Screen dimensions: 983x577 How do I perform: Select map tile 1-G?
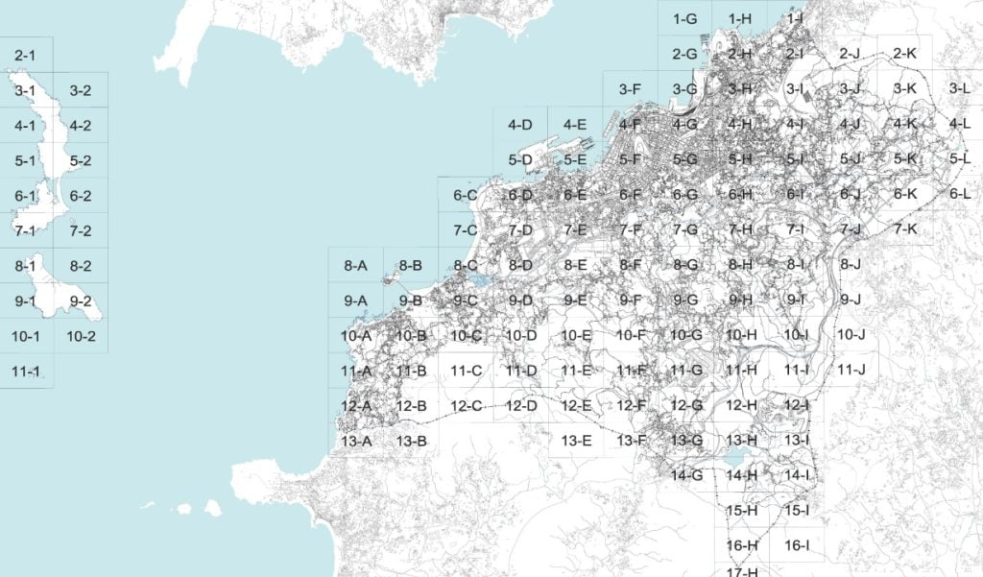point(684,19)
